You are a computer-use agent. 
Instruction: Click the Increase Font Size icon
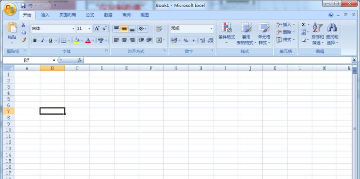pos(97,28)
